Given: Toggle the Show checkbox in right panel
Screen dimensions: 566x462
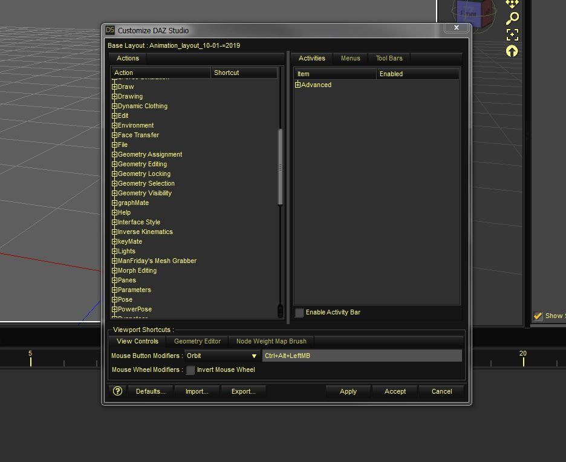Looking at the screenshot, I should point(538,316).
